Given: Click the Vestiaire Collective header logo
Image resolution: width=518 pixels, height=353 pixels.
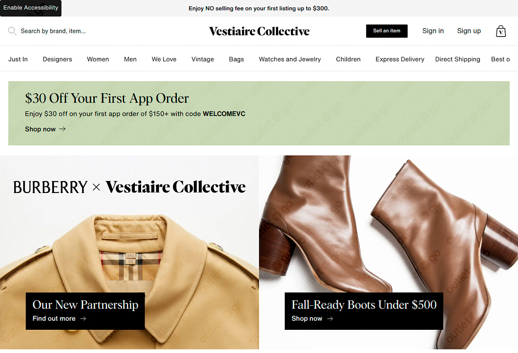Looking at the screenshot, I should [x=259, y=31].
